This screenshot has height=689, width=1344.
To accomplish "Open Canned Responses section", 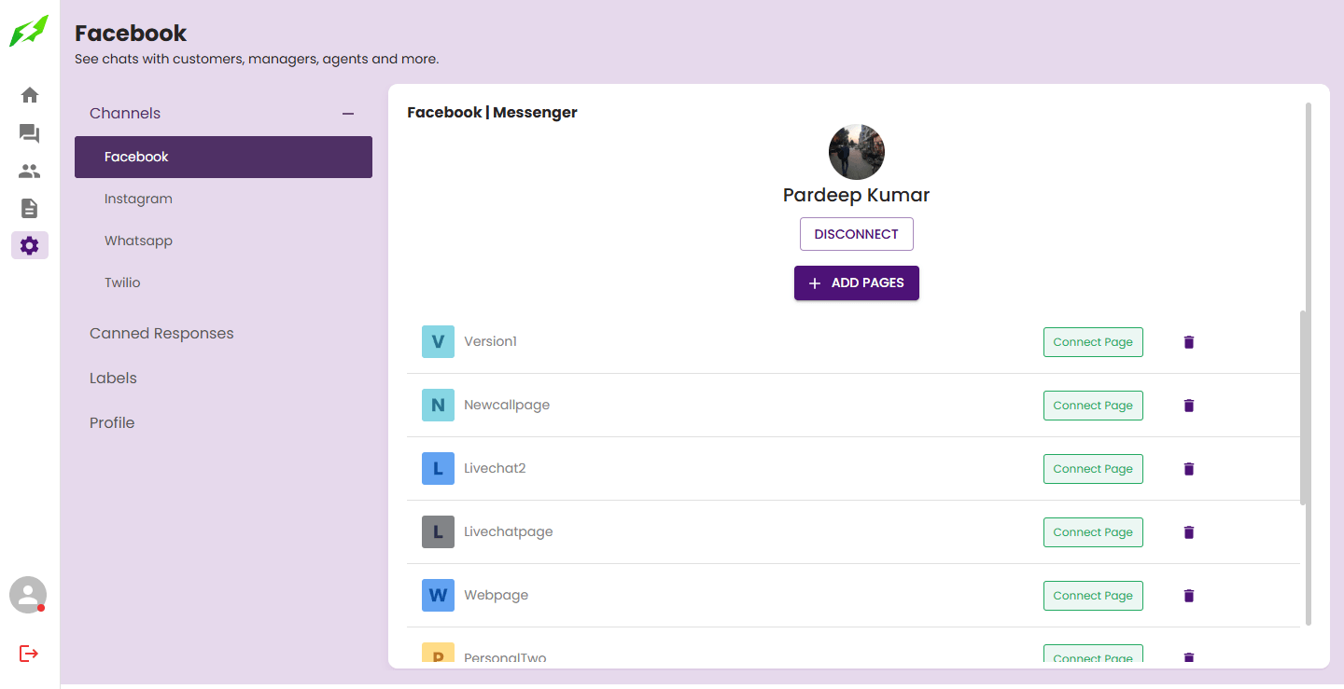I will 161,334.
